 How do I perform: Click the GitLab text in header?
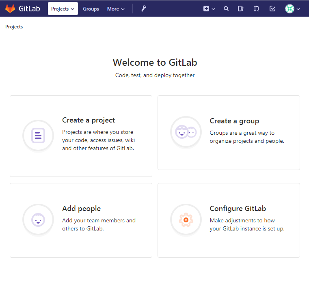point(29,9)
